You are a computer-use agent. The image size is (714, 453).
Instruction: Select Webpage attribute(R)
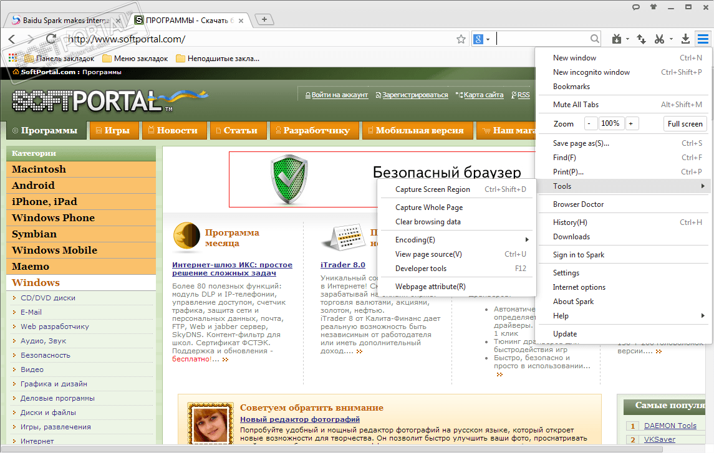tap(456, 287)
